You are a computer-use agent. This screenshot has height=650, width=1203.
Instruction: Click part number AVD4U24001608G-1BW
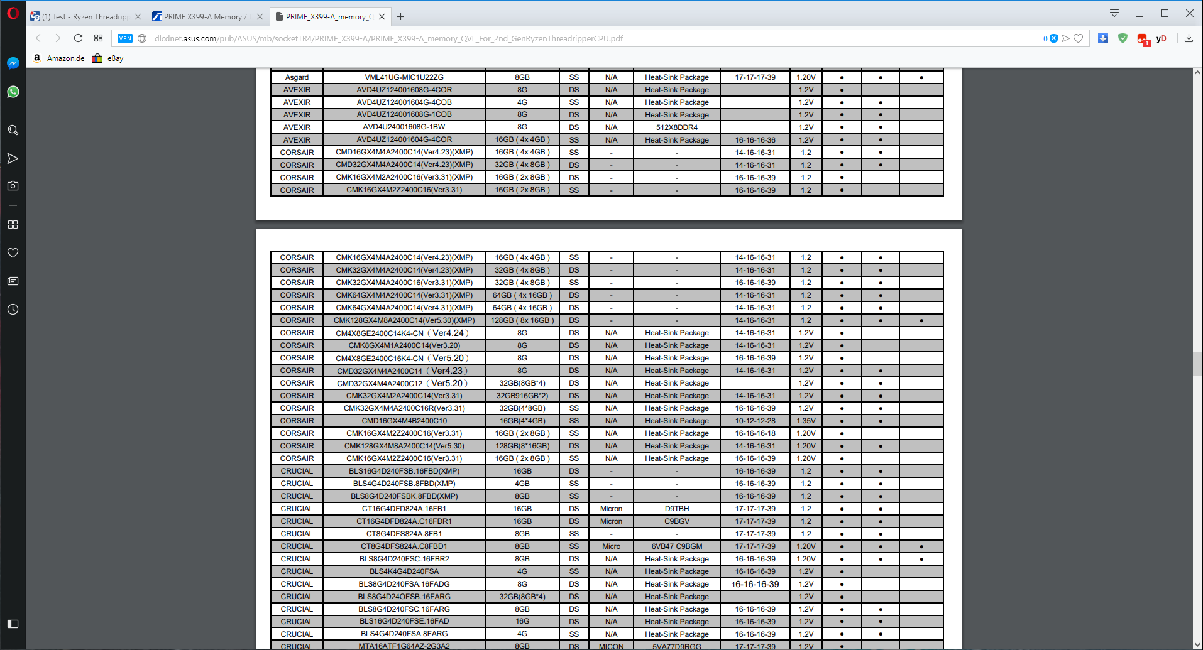pos(404,127)
